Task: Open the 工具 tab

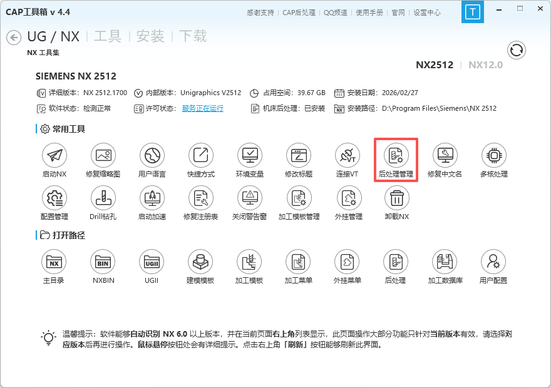Action: [x=108, y=36]
